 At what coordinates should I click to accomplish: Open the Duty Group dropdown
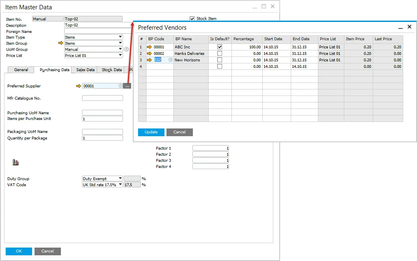coord(120,178)
